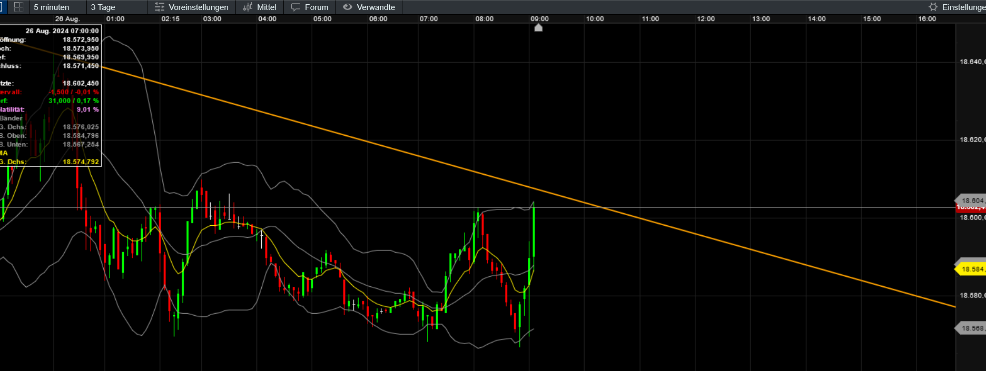Screen dimensions: 986x371
Task: Click the 06:00 time axis label
Action: 378,18
